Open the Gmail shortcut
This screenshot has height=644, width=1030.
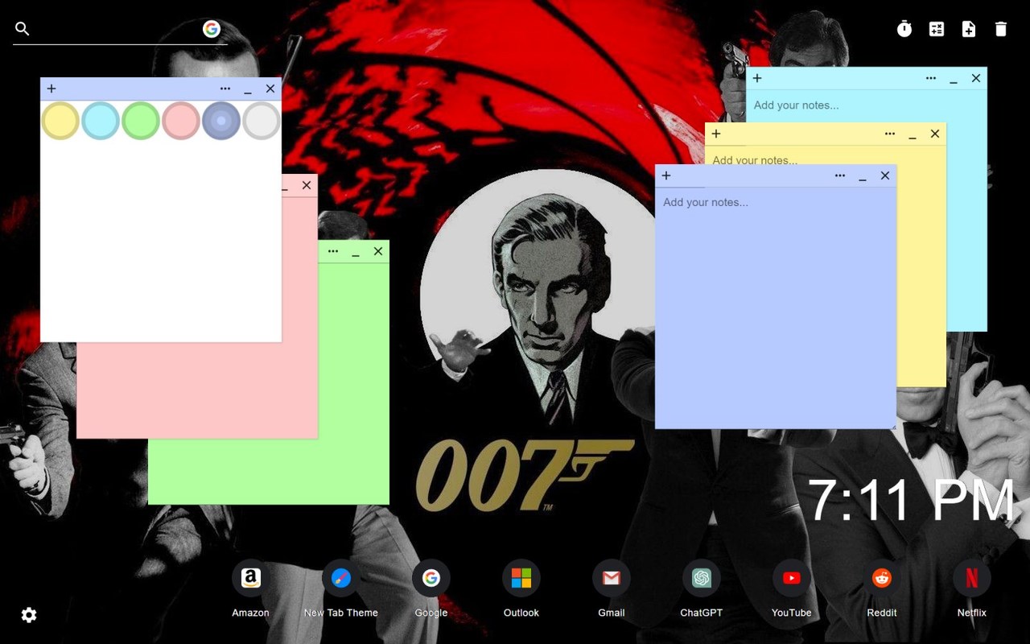pos(612,578)
